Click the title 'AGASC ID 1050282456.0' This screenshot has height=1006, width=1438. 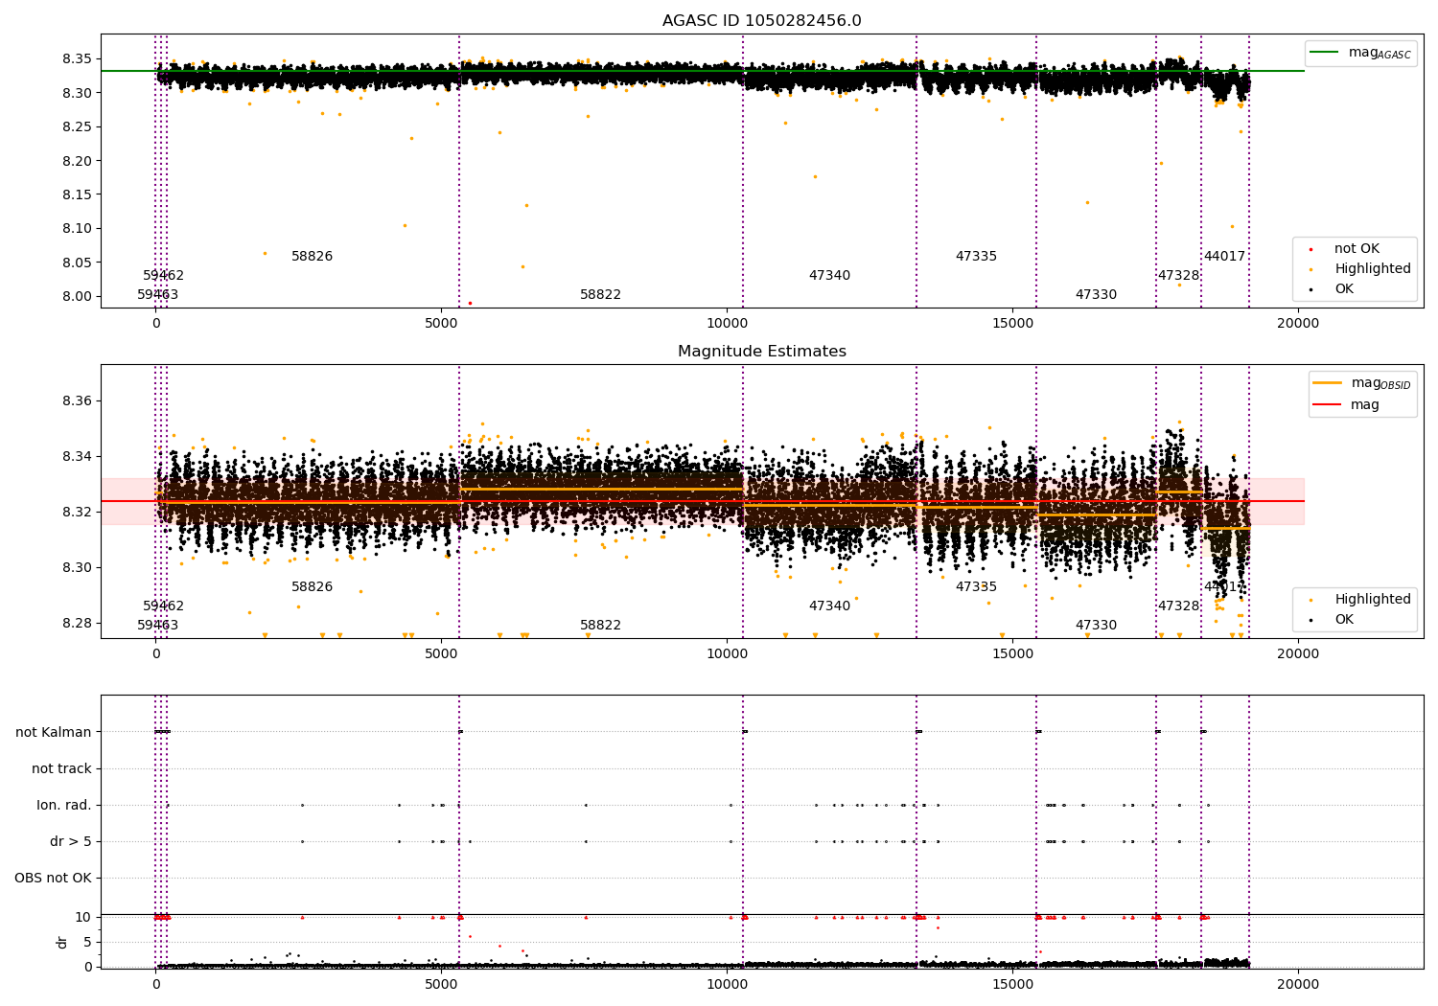coord(761,21)
